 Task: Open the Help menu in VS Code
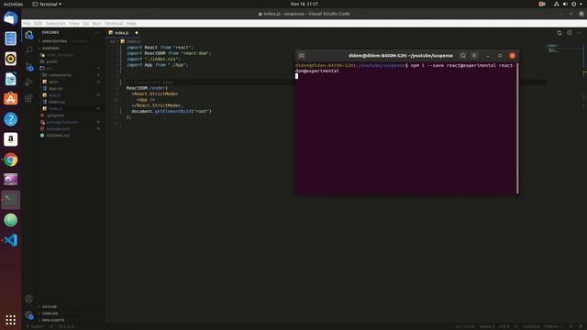(x=131, y=23)
